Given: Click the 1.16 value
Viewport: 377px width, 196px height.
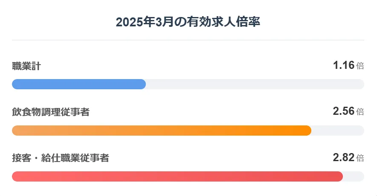Looking at the screenshot, I should coord(344,65).
